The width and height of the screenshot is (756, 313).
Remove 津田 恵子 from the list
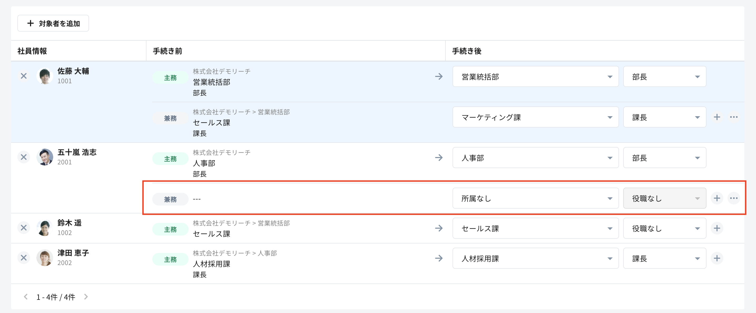tap(24, 258)
